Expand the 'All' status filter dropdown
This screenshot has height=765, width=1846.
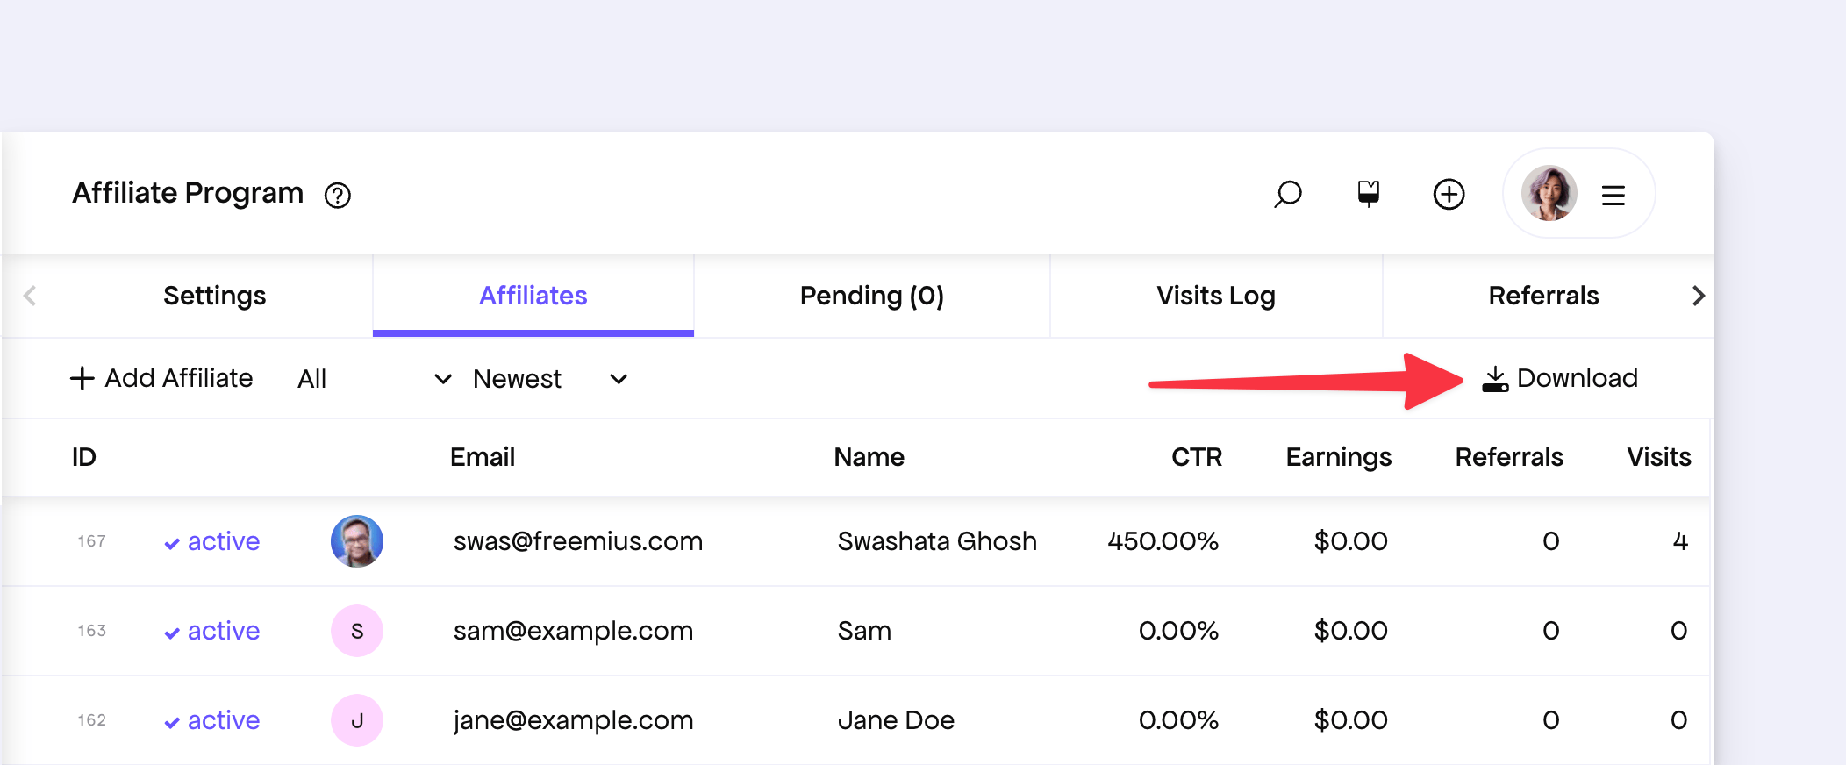375,379
